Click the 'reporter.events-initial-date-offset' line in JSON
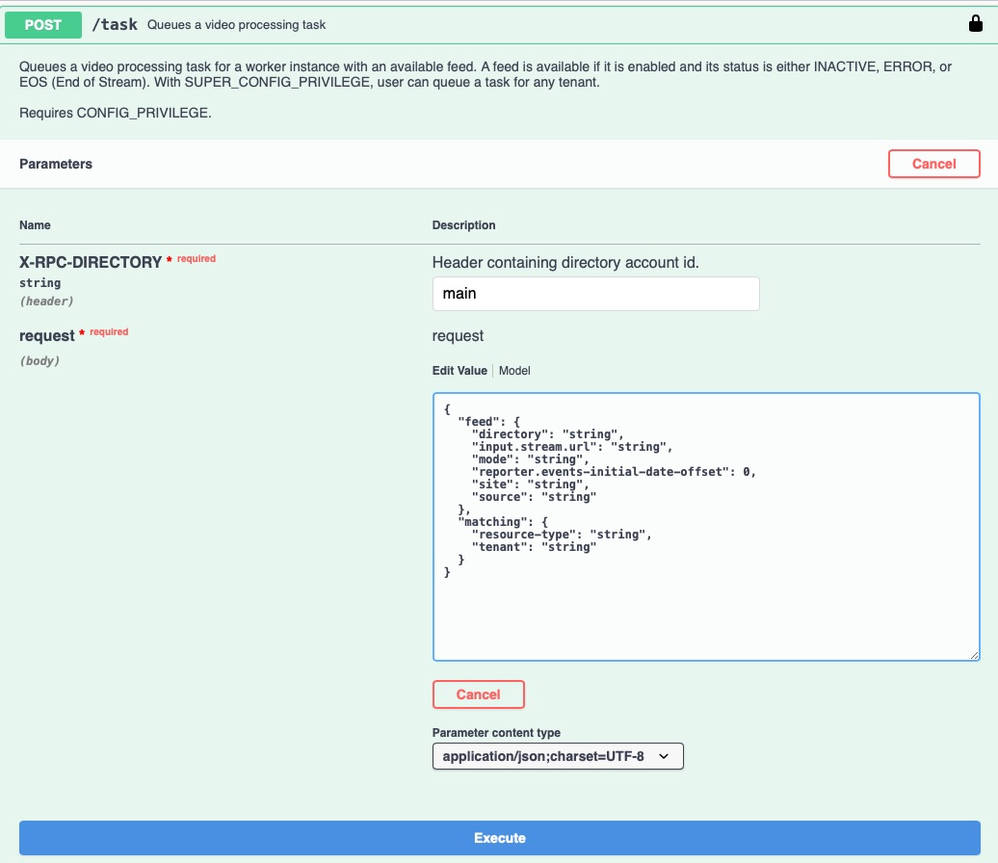Screen dimensions: 998x863 coord(614,472)
